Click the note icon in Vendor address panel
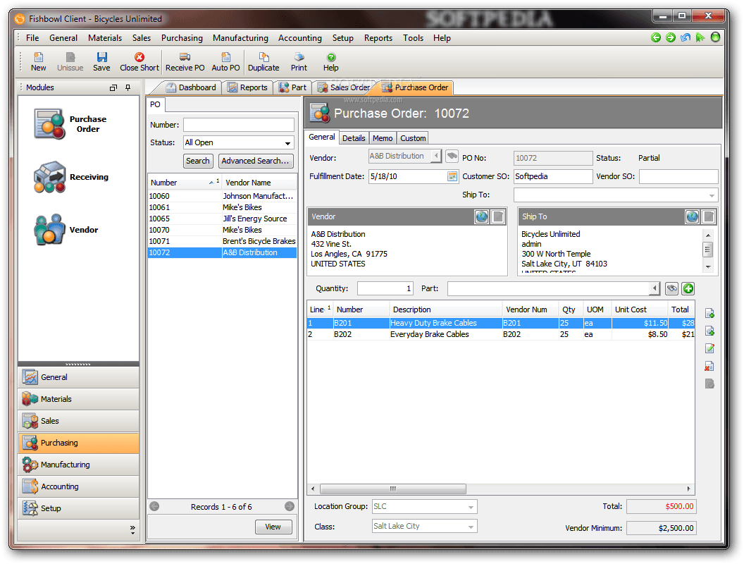Viewport: 744px width, 564px height. tap(497, 216)
